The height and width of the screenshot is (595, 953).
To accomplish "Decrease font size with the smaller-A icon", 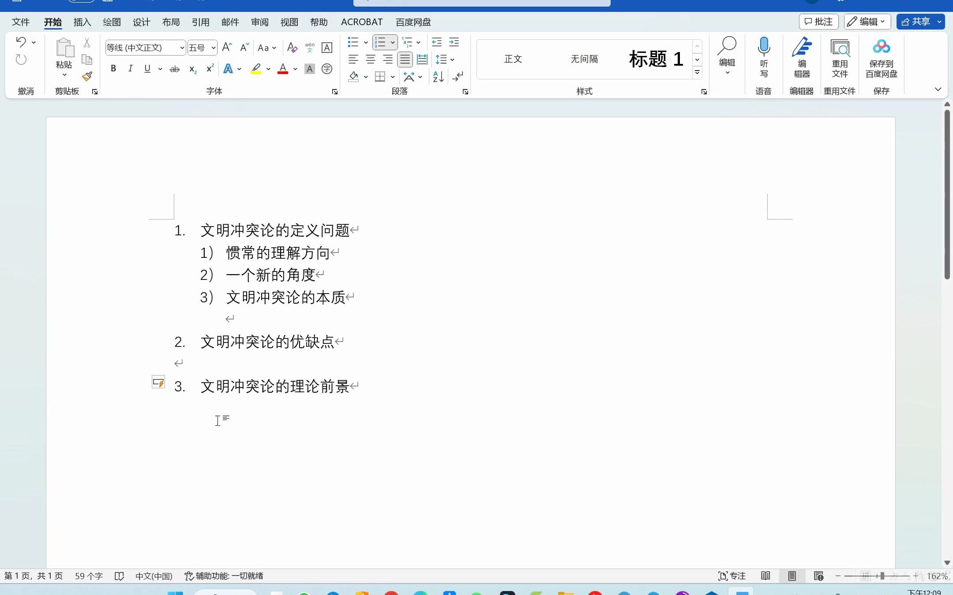I will (244, 47).
